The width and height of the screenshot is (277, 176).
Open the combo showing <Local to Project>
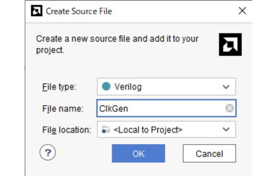[148, 130]
